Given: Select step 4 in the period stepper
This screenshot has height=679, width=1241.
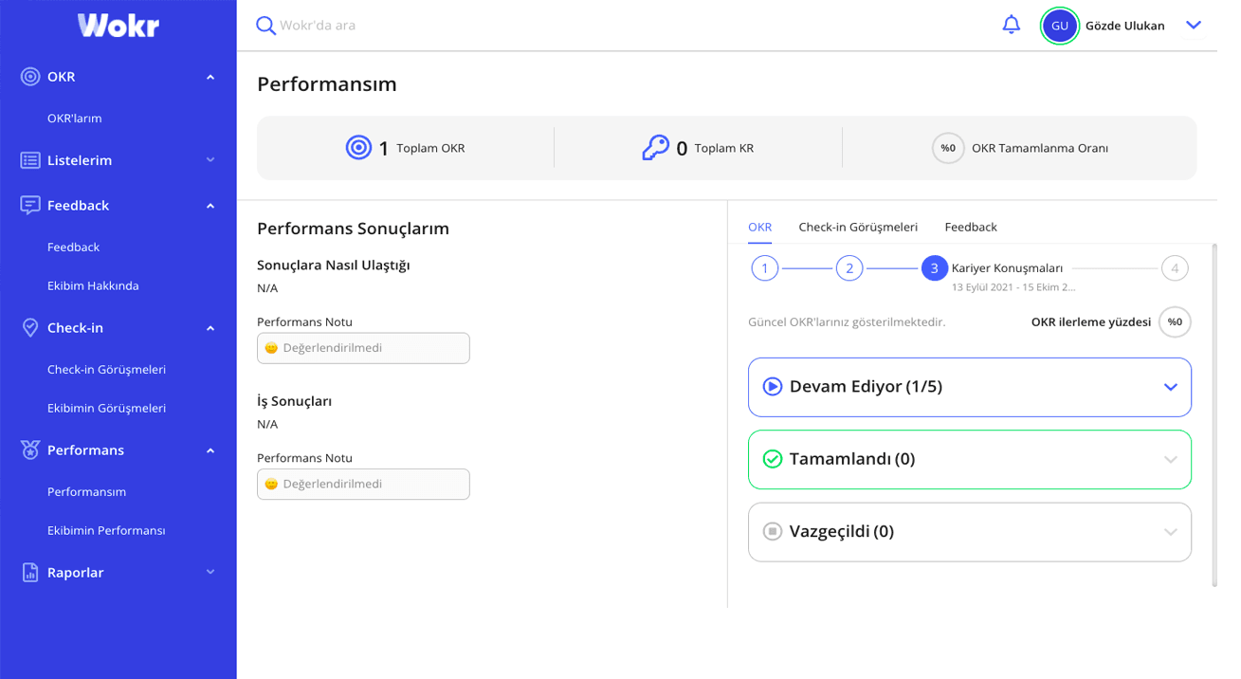Looking at the screenshot, I should 1174,268.
